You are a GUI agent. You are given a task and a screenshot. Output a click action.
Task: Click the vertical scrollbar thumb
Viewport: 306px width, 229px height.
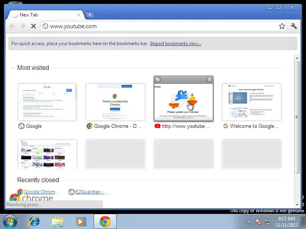297,117
